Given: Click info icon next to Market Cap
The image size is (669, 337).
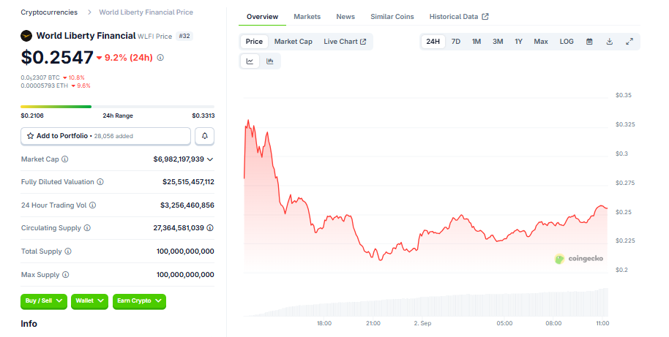Looking at the screenshot, I should click(x=65, y=159).
